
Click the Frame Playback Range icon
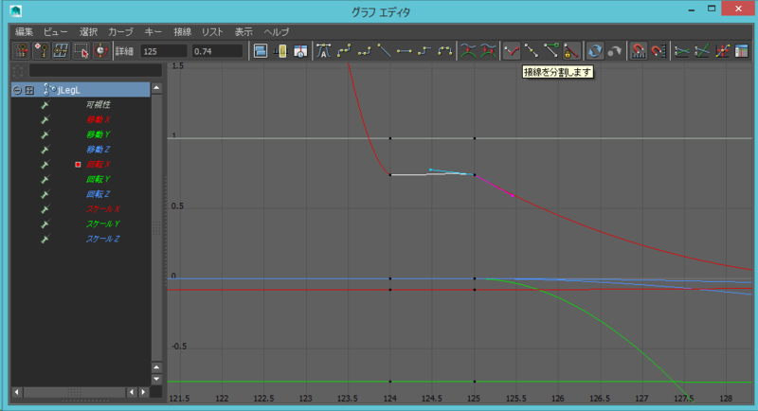point(280,51)
